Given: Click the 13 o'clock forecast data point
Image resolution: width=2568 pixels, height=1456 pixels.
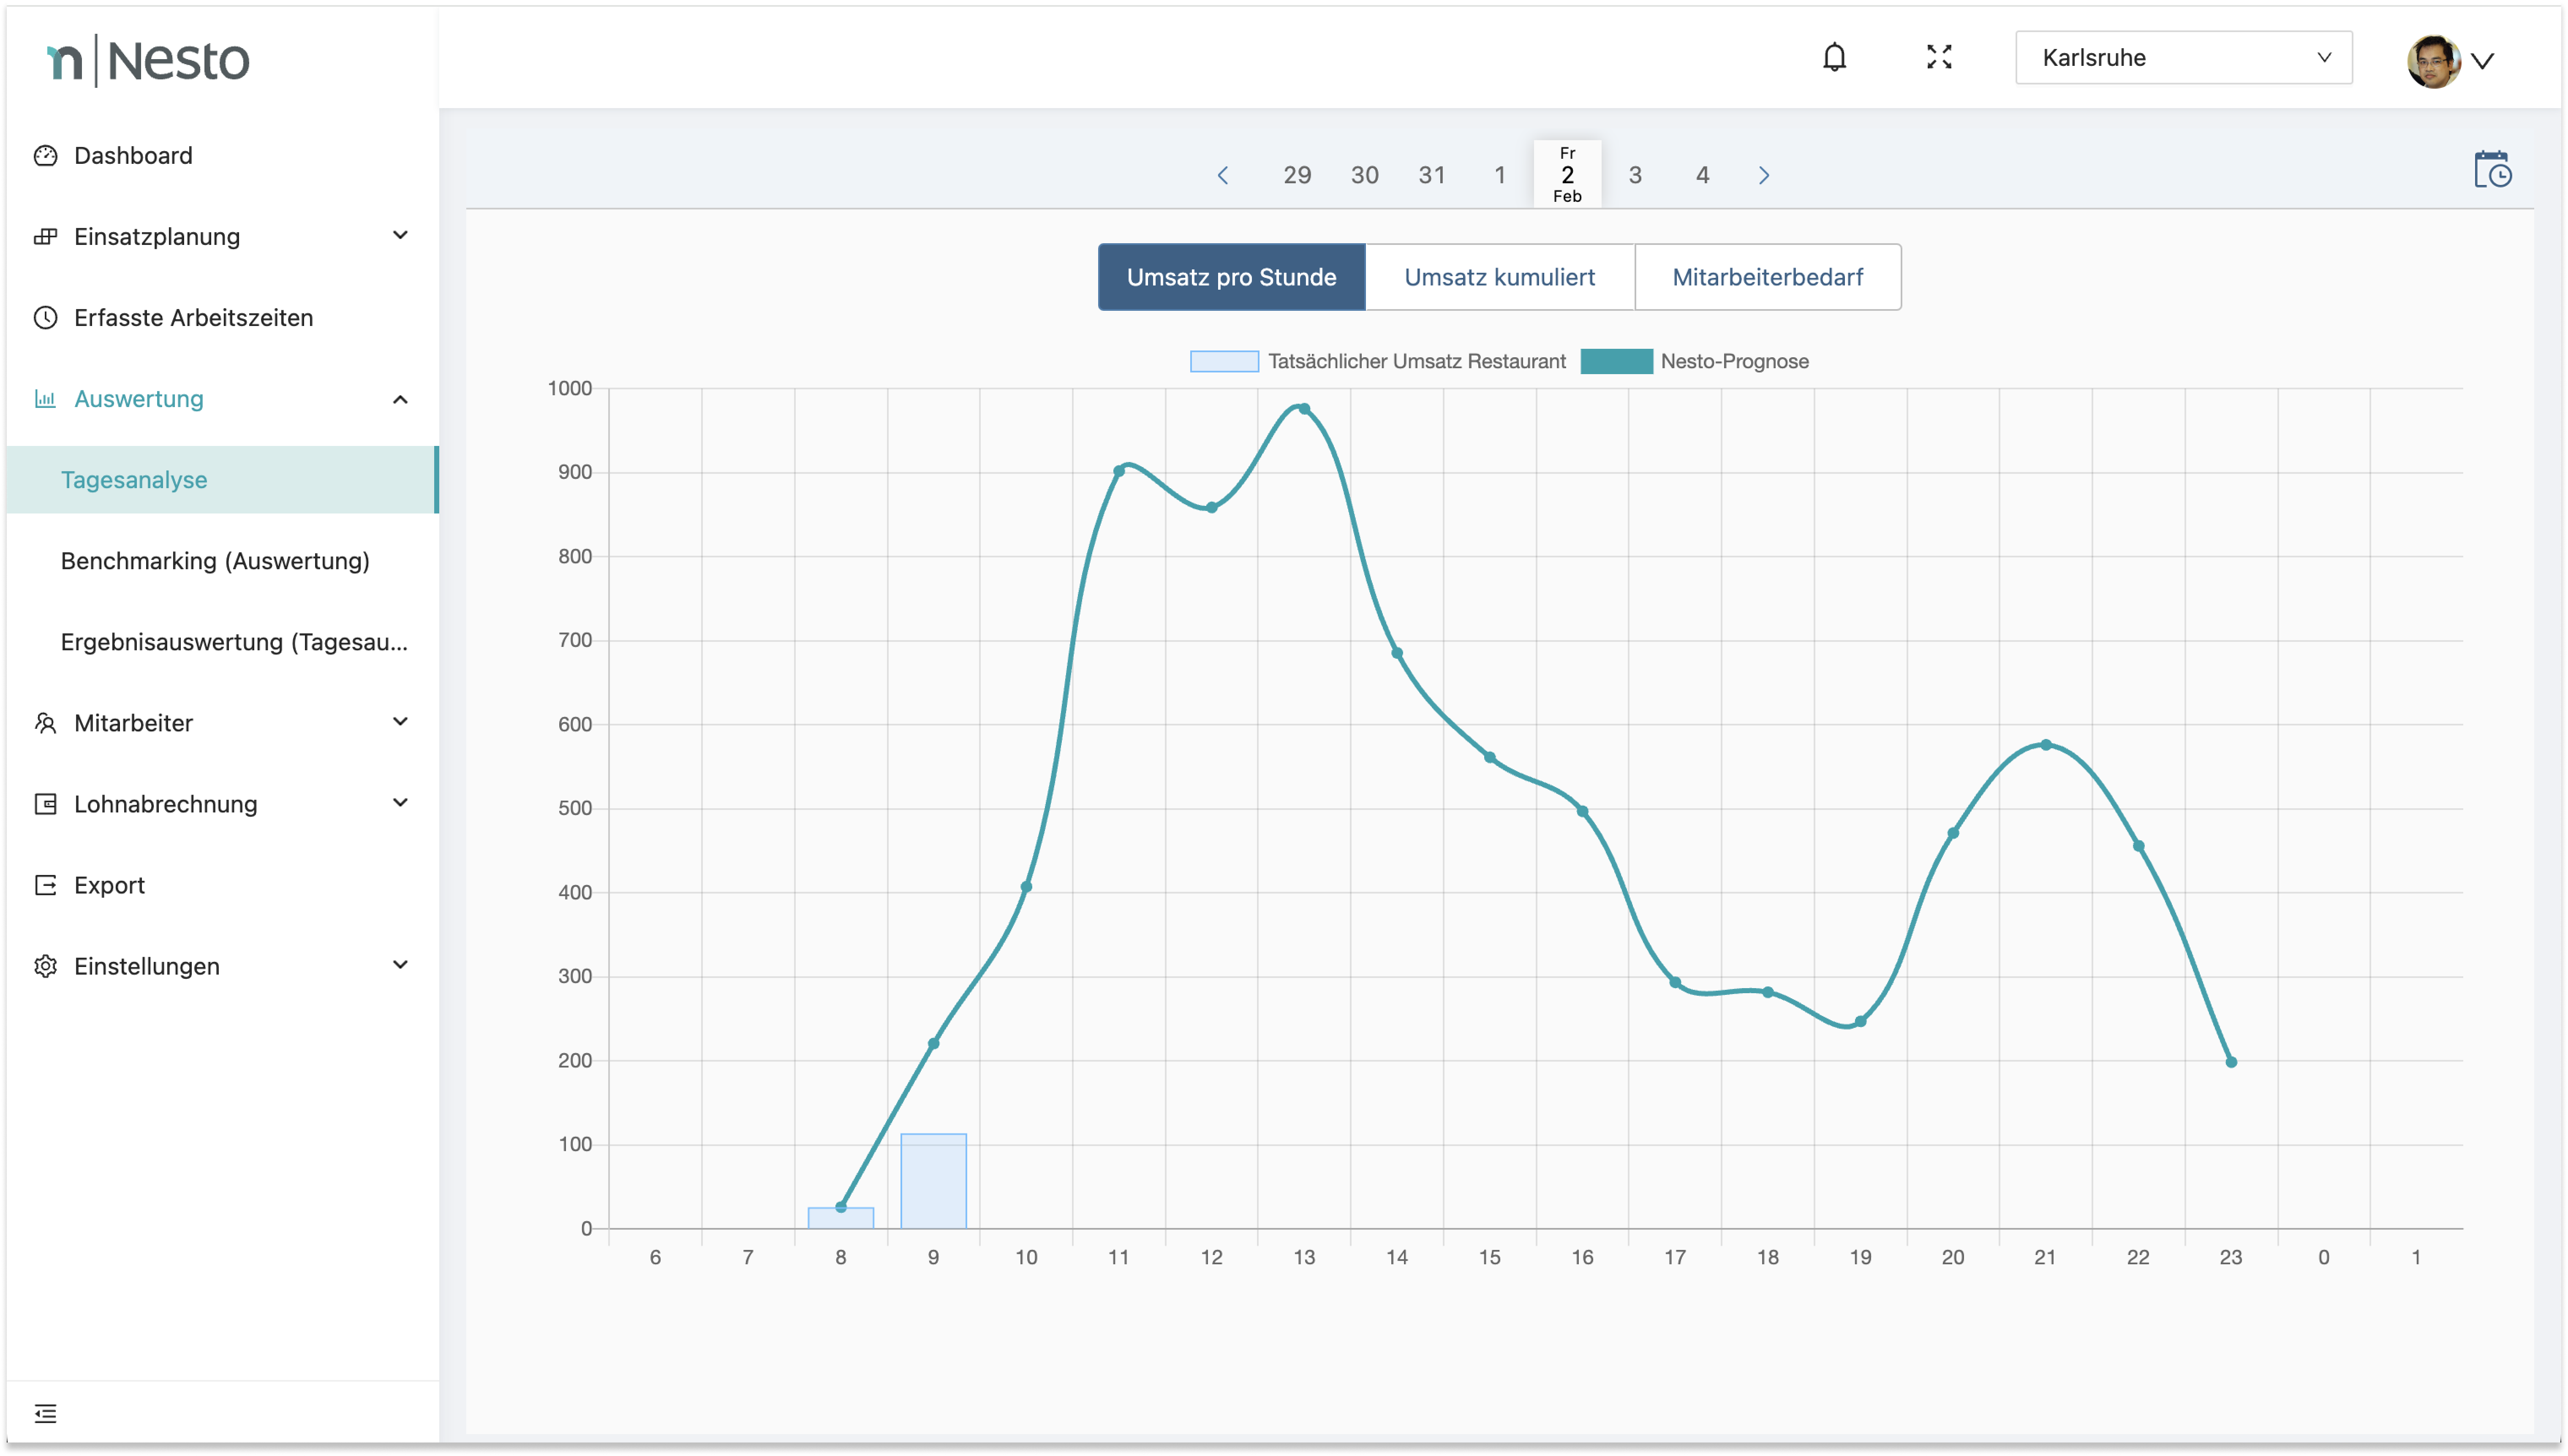Looking at the screenshot, I should pos(1304,409).
